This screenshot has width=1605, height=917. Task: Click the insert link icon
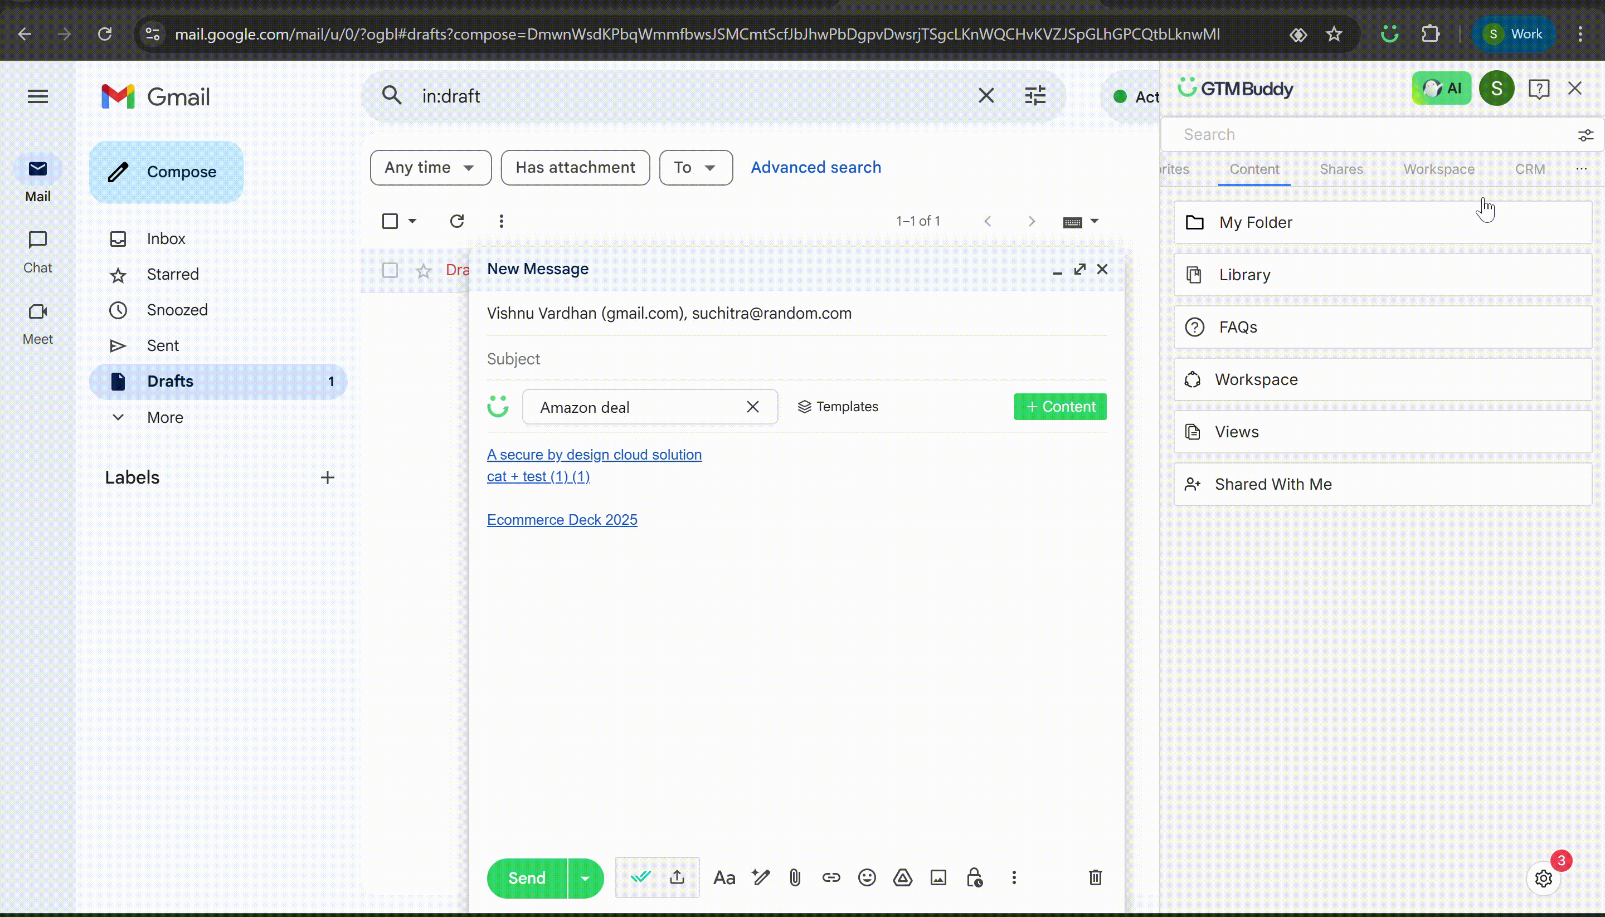coord(831,877)
